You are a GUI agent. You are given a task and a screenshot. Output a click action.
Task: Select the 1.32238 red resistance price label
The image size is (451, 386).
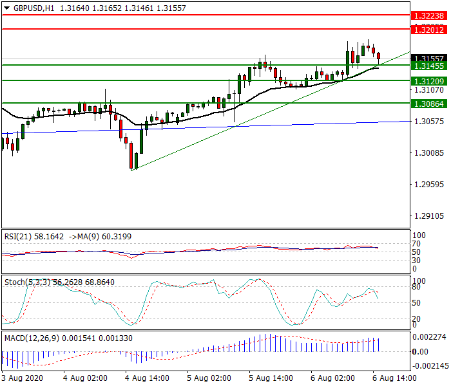429,16
